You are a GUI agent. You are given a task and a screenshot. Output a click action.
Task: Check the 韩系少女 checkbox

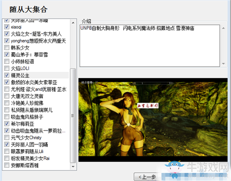click(x=6, y=48)
